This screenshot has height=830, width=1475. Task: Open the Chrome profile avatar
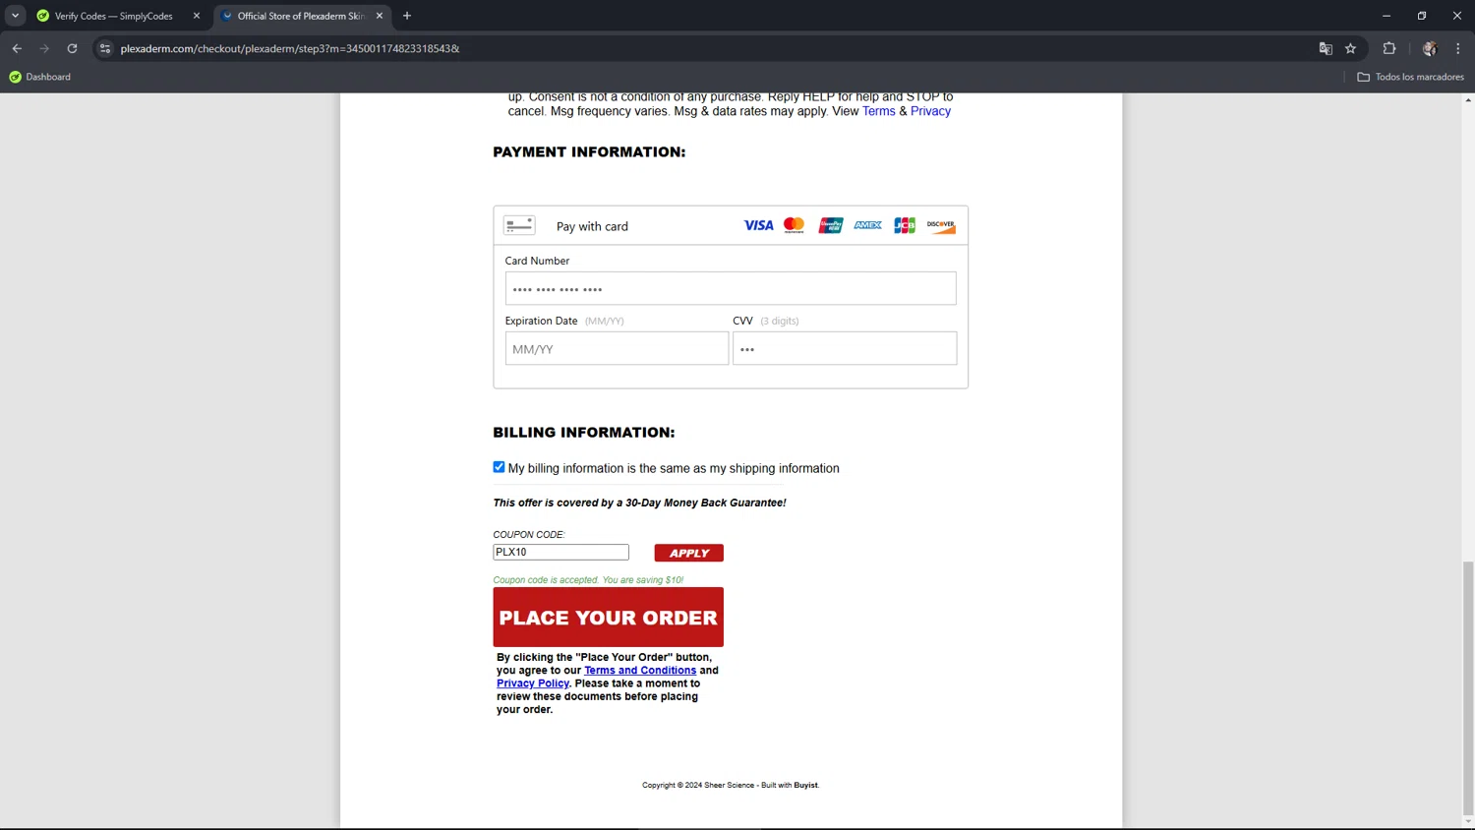(x=1430, y=48)
